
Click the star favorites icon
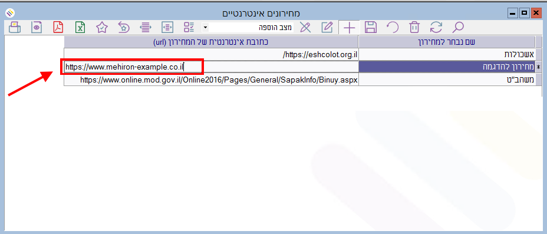[101, 27]
